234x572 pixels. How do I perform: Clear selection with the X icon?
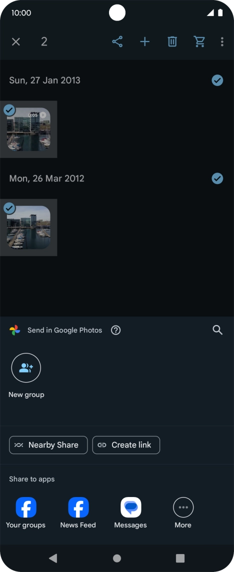15,41
